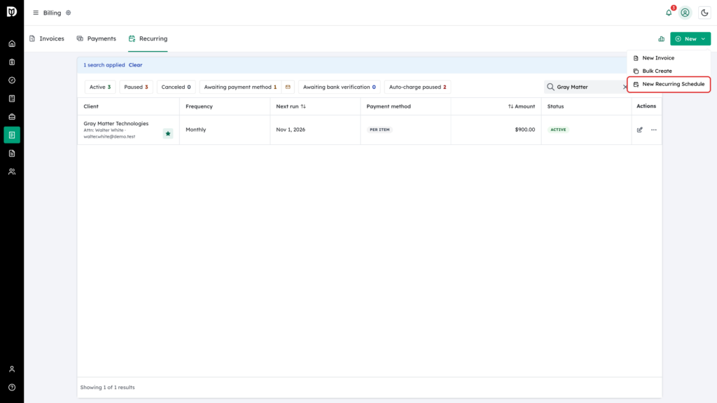
Task: Sort by the Next run column
Action: click(x=291, y=106)
